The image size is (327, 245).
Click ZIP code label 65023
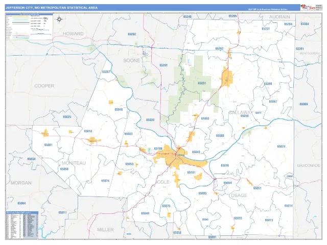click(x=128, y=134)
